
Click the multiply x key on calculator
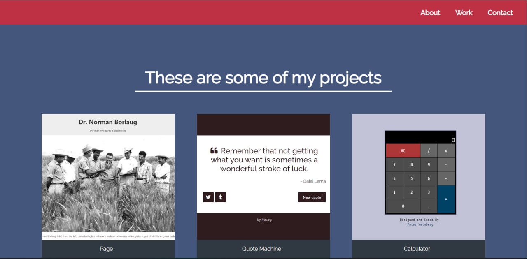[446, 151]
